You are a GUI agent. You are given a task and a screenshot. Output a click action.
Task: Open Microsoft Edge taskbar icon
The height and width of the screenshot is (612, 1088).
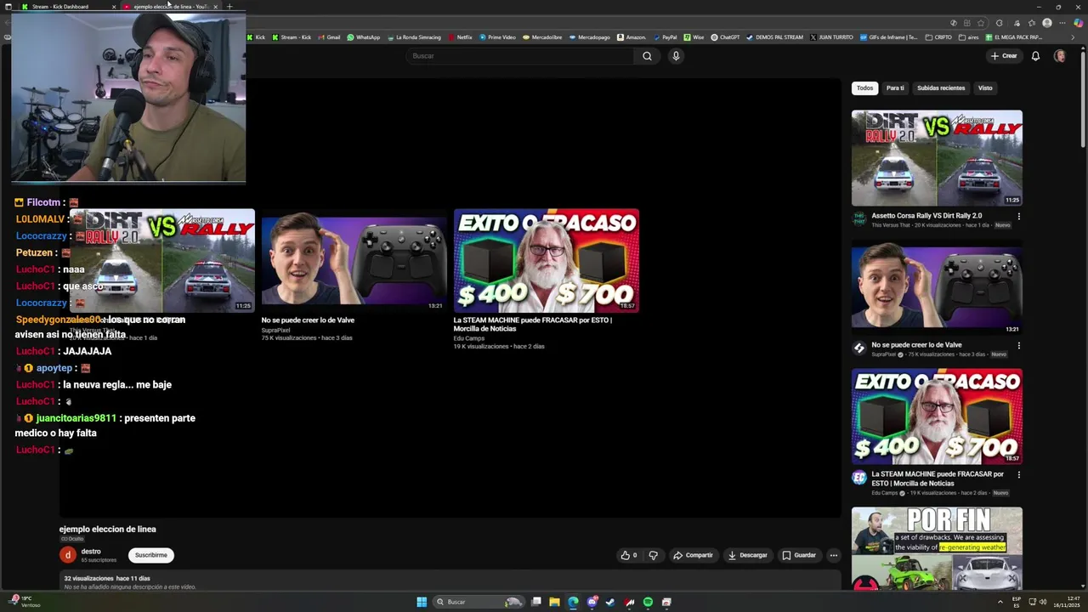pos(573,602)
